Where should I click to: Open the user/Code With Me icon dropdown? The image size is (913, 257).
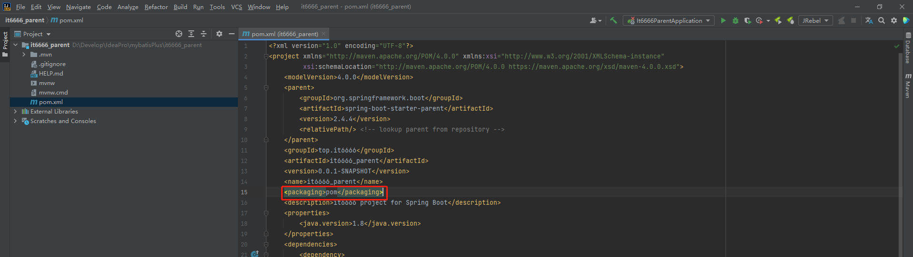596,20
